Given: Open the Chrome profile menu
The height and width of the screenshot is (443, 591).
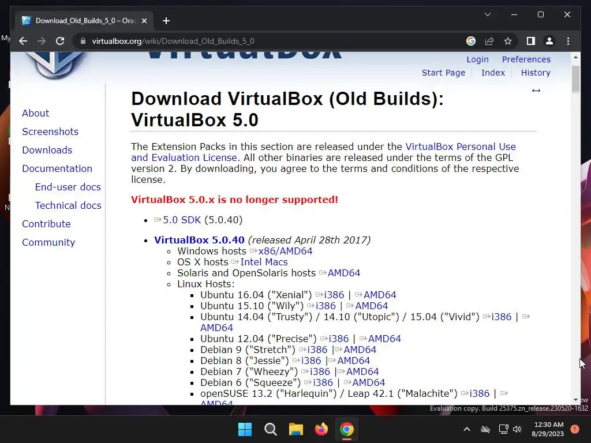Looking at the screenshot, I should point(549,41).
